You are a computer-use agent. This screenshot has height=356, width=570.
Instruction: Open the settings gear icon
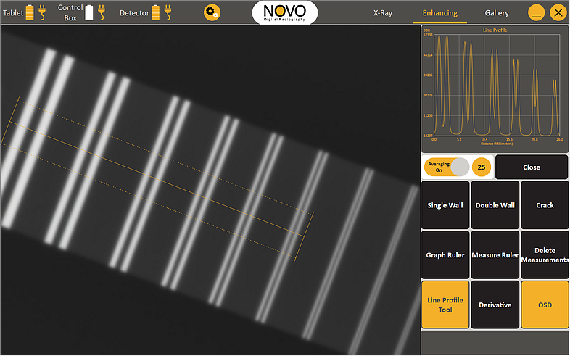pyautogui.click(x=212, y=13)
